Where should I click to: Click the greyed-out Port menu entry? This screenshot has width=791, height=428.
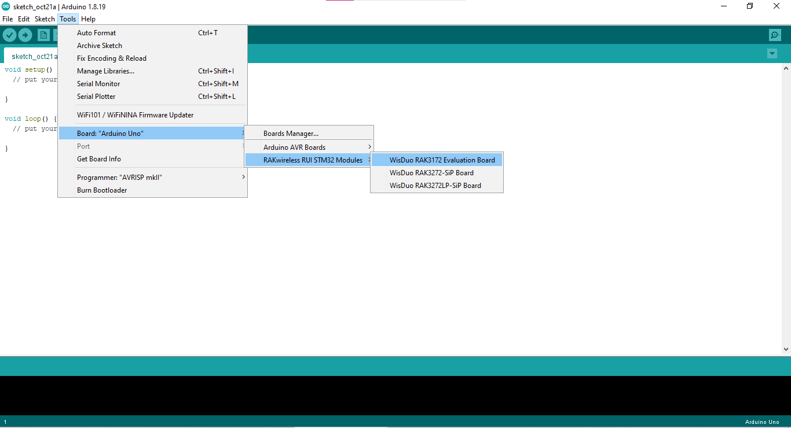tap(153, 146)
